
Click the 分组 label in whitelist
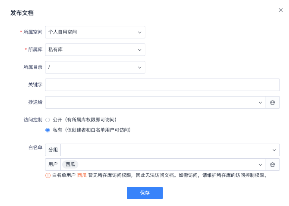click(53, 150)
